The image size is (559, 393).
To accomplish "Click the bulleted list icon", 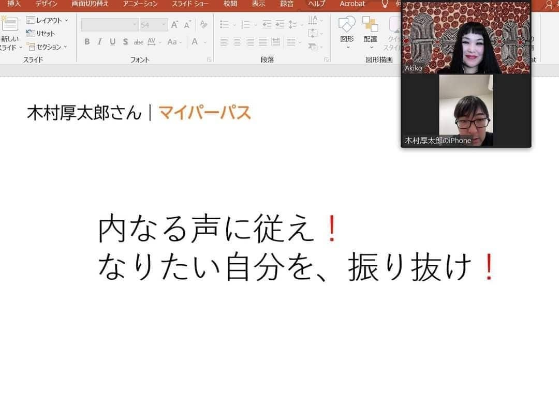I will pos(224,25).
